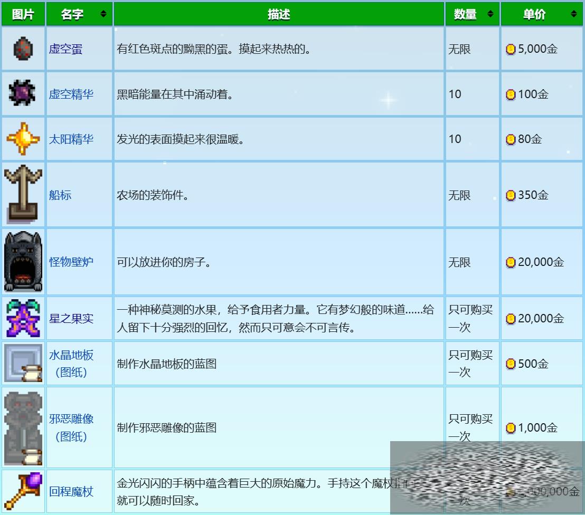The height and width of the screenshot is (515, 585).
Task: Click description 发光的表面摸起来很温暖
Action: pos(181,139)
